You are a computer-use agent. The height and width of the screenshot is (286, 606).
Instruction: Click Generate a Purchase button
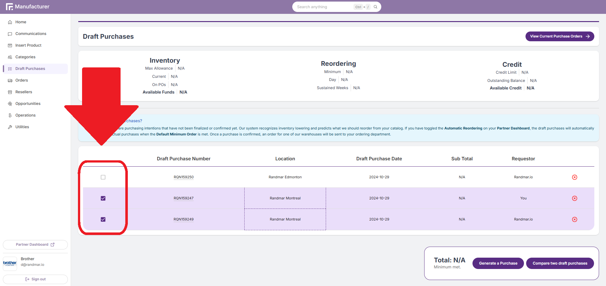[x=498, y=263]
